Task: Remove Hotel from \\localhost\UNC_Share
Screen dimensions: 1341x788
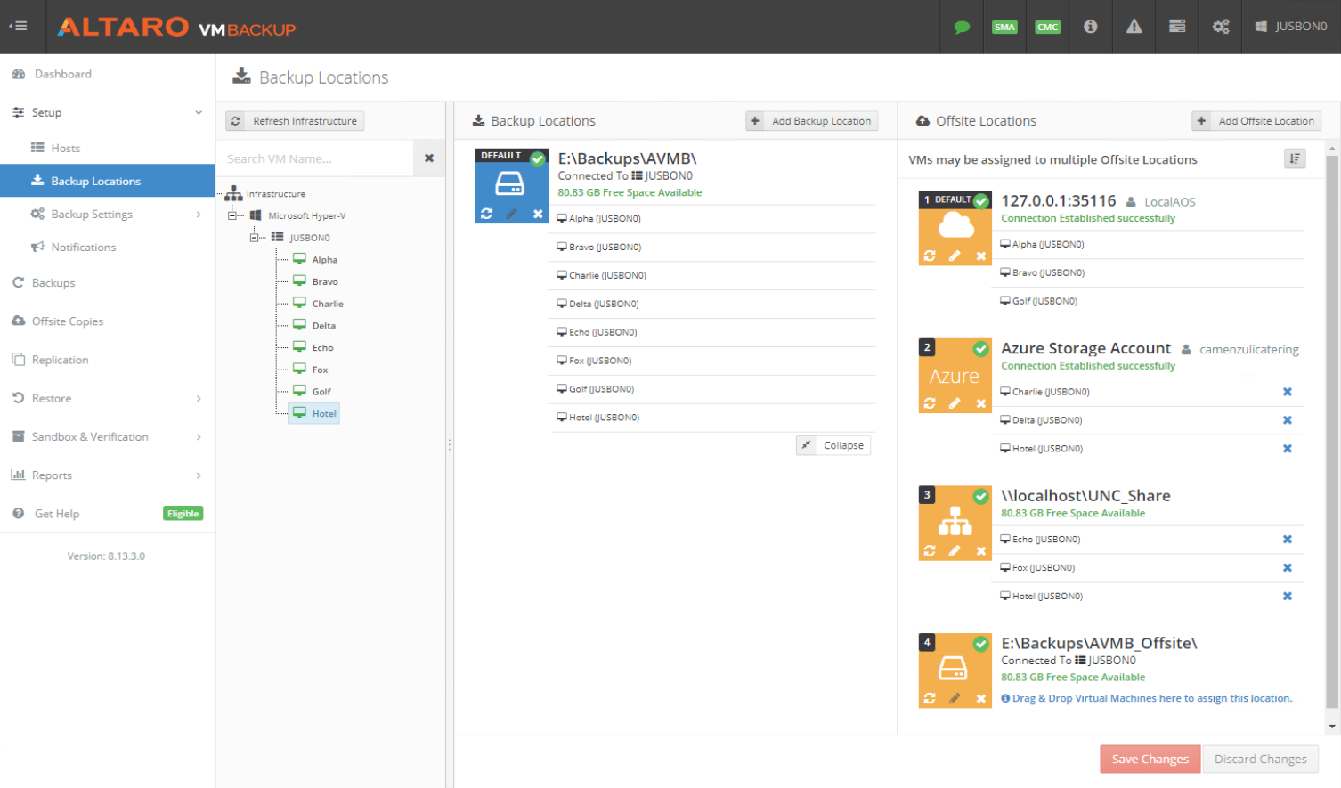Action: [1287, 597]
